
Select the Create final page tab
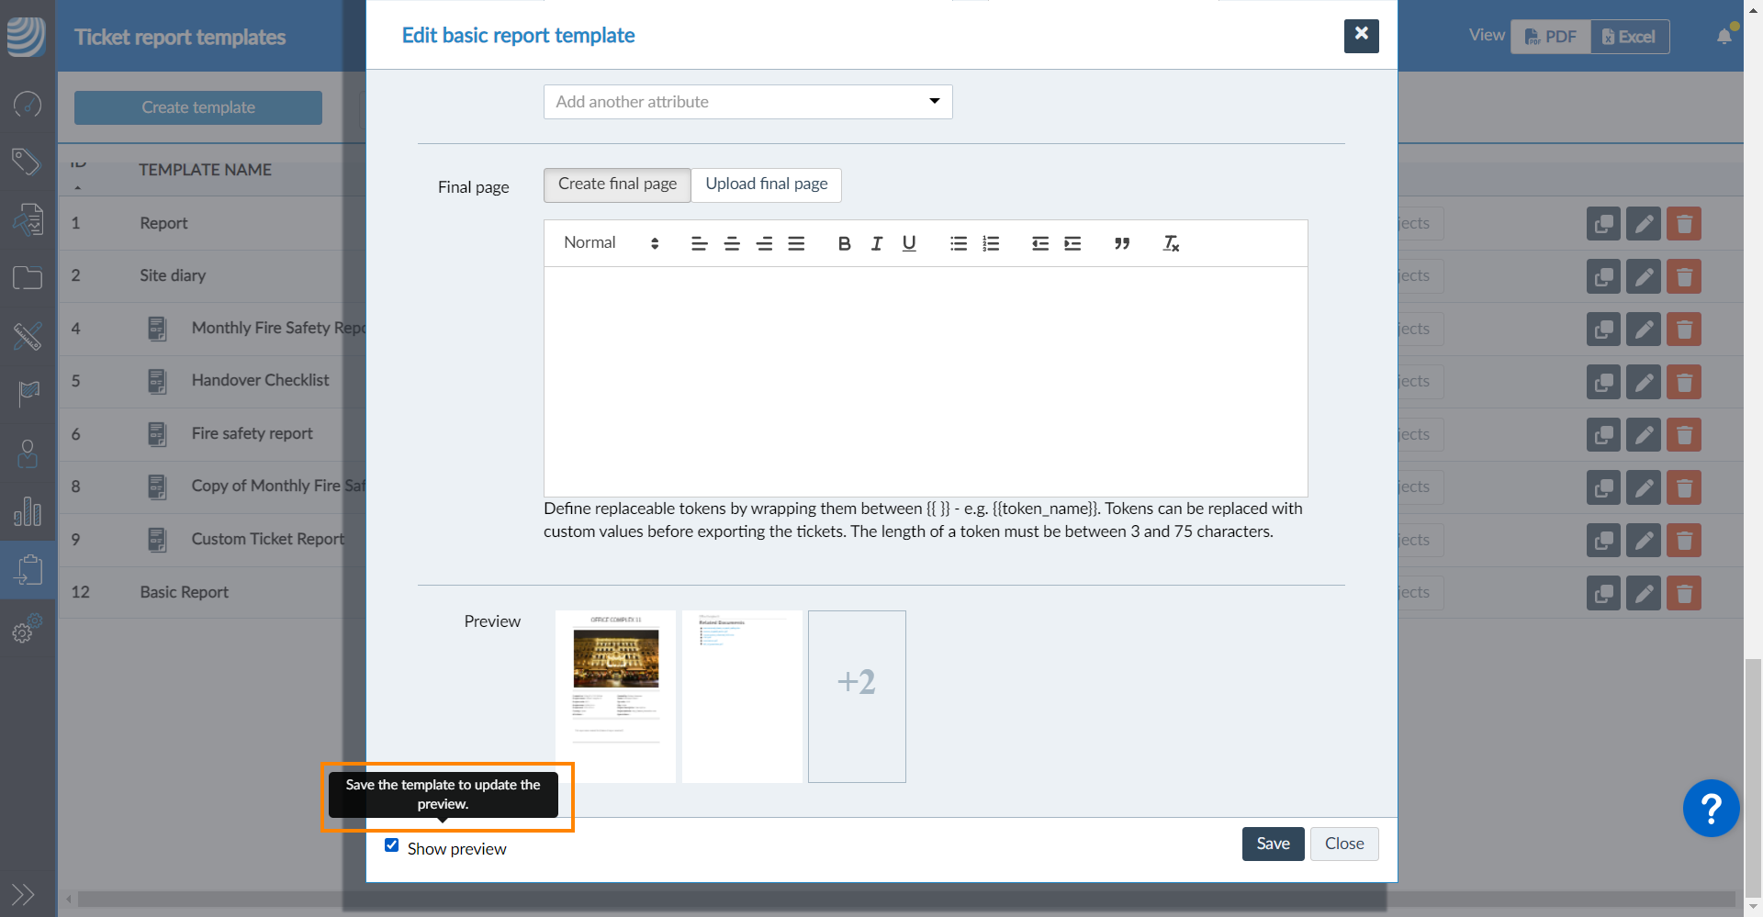click(x=617, y=185)
